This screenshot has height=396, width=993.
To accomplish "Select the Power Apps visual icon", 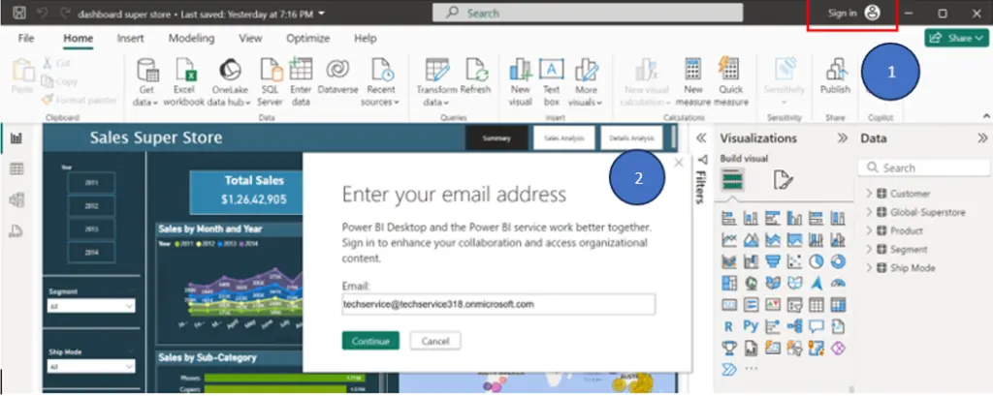I will pos(838,348).
